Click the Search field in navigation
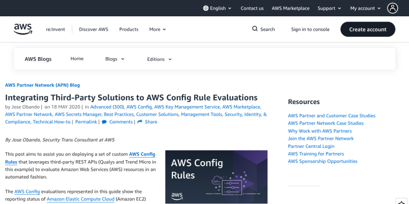409x204 pixels. [x=263, y=29]
